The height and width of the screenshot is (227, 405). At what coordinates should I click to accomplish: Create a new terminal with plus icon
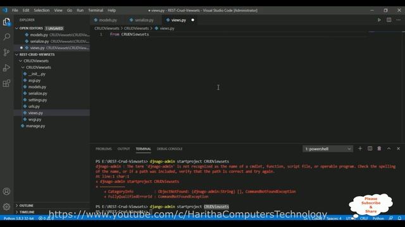coord(360,149)
